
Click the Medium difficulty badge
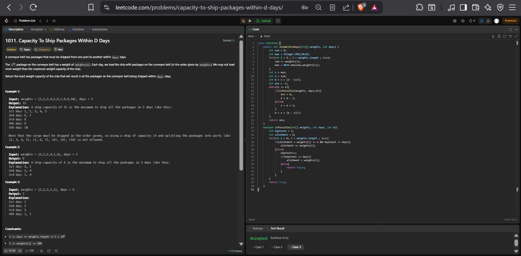[11, 49]
